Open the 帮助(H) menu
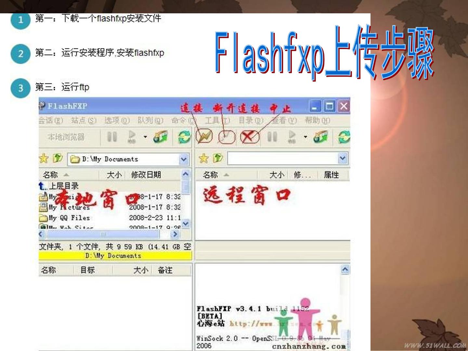 tap(317, 121)
